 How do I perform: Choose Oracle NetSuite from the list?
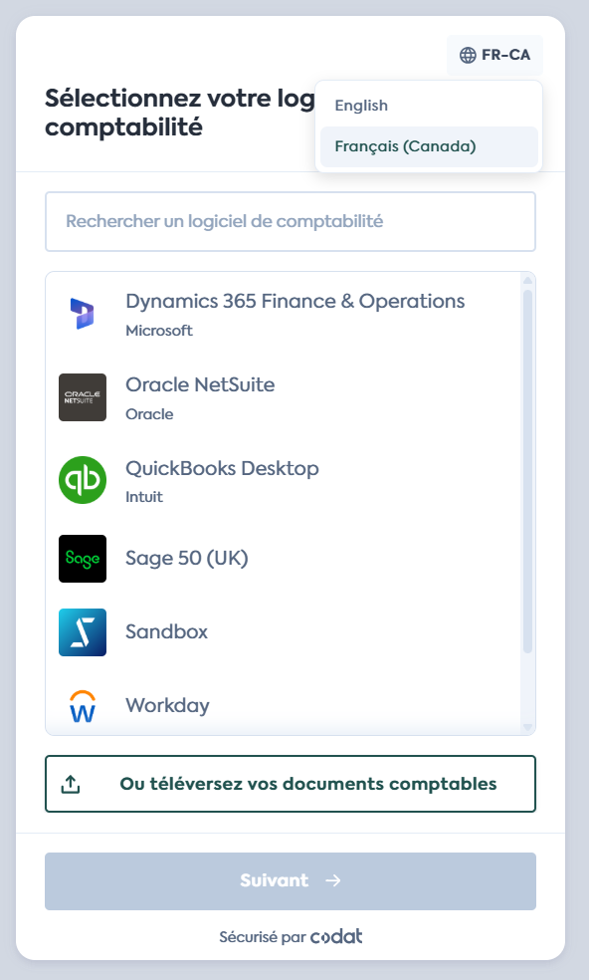click(284, 397)
